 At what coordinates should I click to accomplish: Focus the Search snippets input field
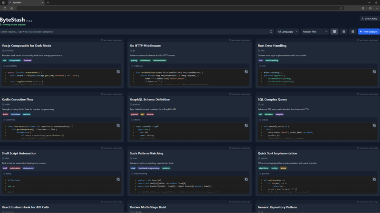[133, 31]
